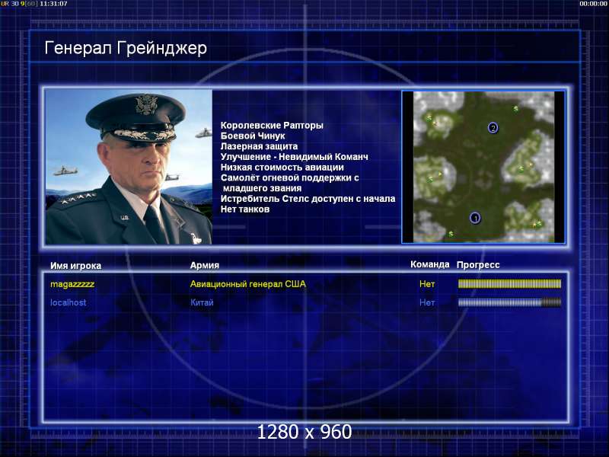
Task: Click the line 'Боевой Чинук'
Action: point(253,136)
